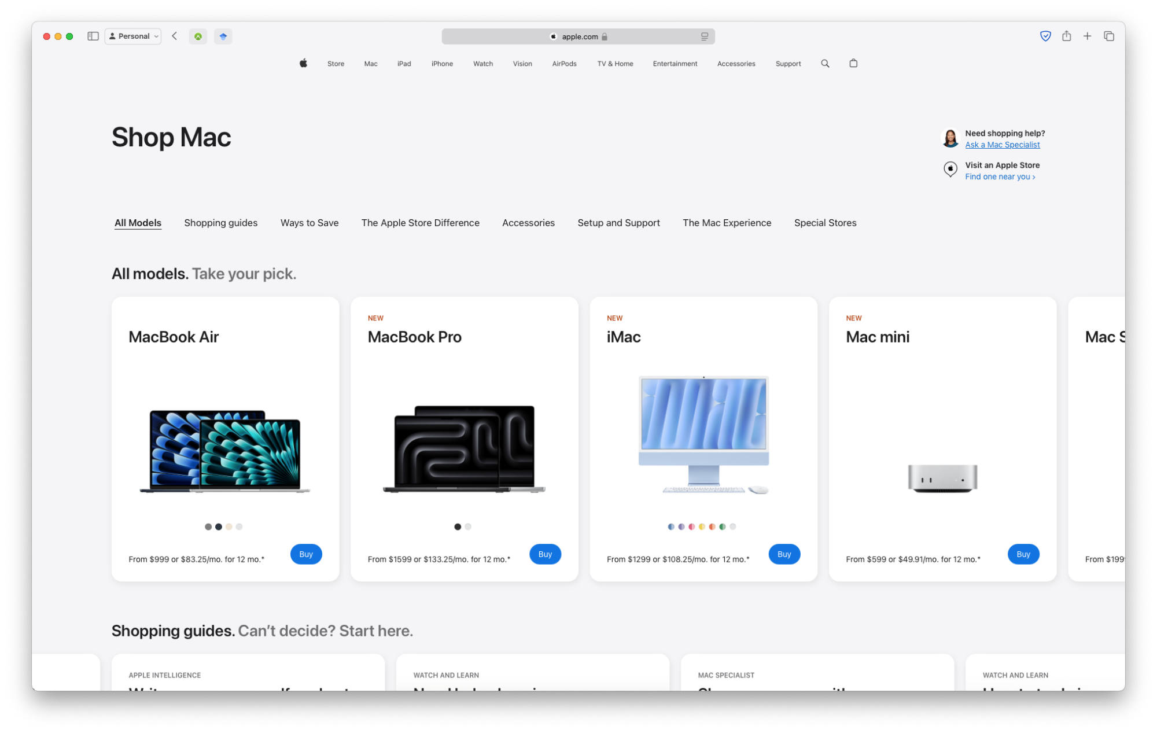Click the Apple logo in navigation bar
This screenshot has height=733, width=1157.
(x=303, y=64)
